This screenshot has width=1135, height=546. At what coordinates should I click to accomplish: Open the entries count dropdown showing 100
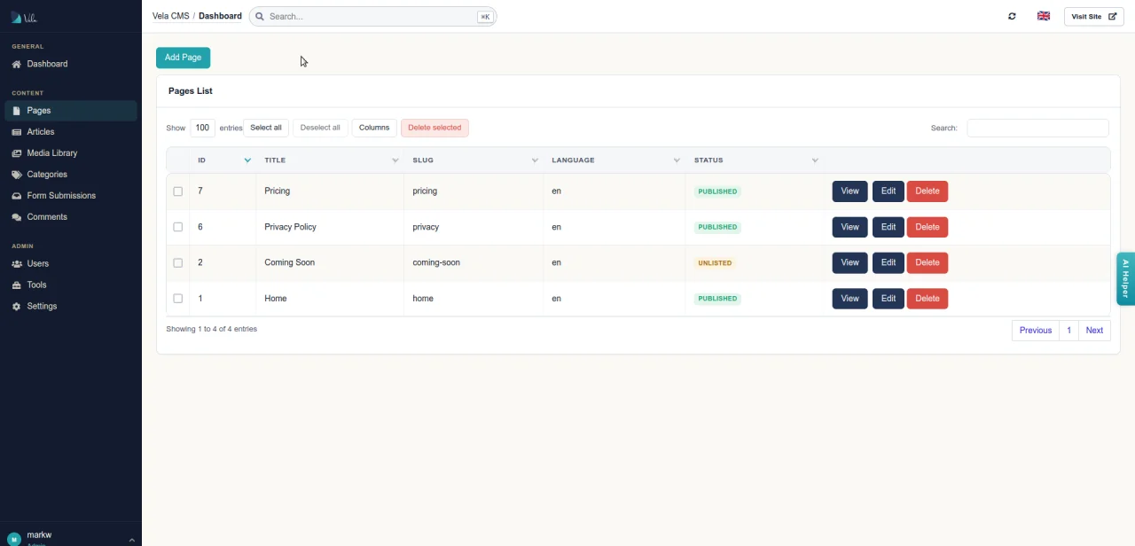click(202, 128)
